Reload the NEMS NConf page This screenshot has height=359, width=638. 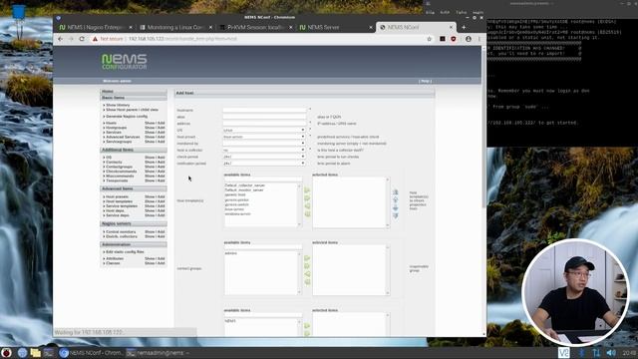[x=82, y=39]
